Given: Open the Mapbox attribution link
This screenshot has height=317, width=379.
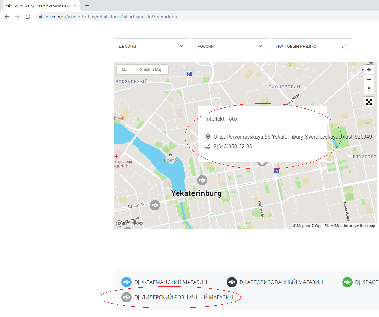Looking at the screenshot, I should 302,226.
